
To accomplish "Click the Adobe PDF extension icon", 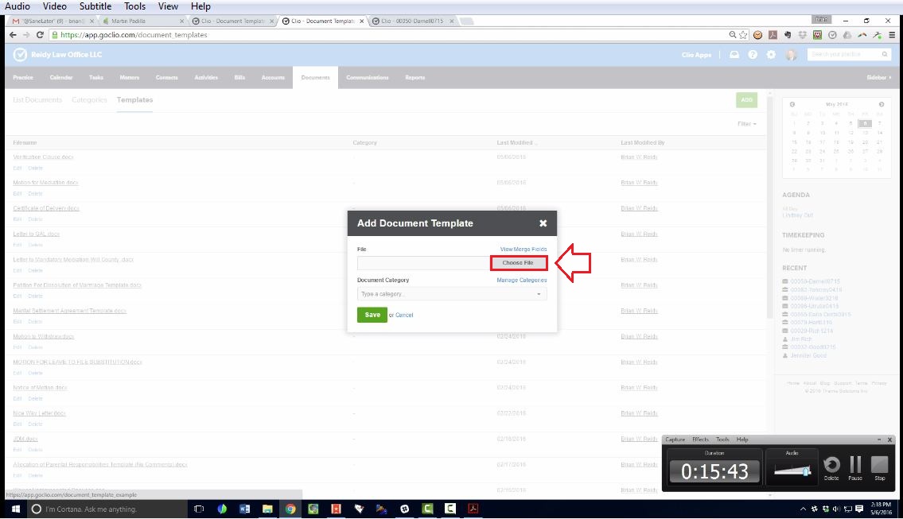I will point(773,35).
